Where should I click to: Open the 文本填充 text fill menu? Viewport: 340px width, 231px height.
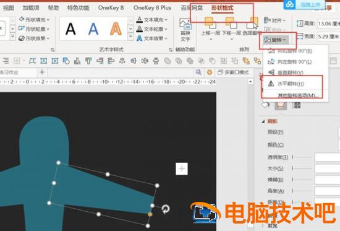pyautogui.click(x=152, y=20)
